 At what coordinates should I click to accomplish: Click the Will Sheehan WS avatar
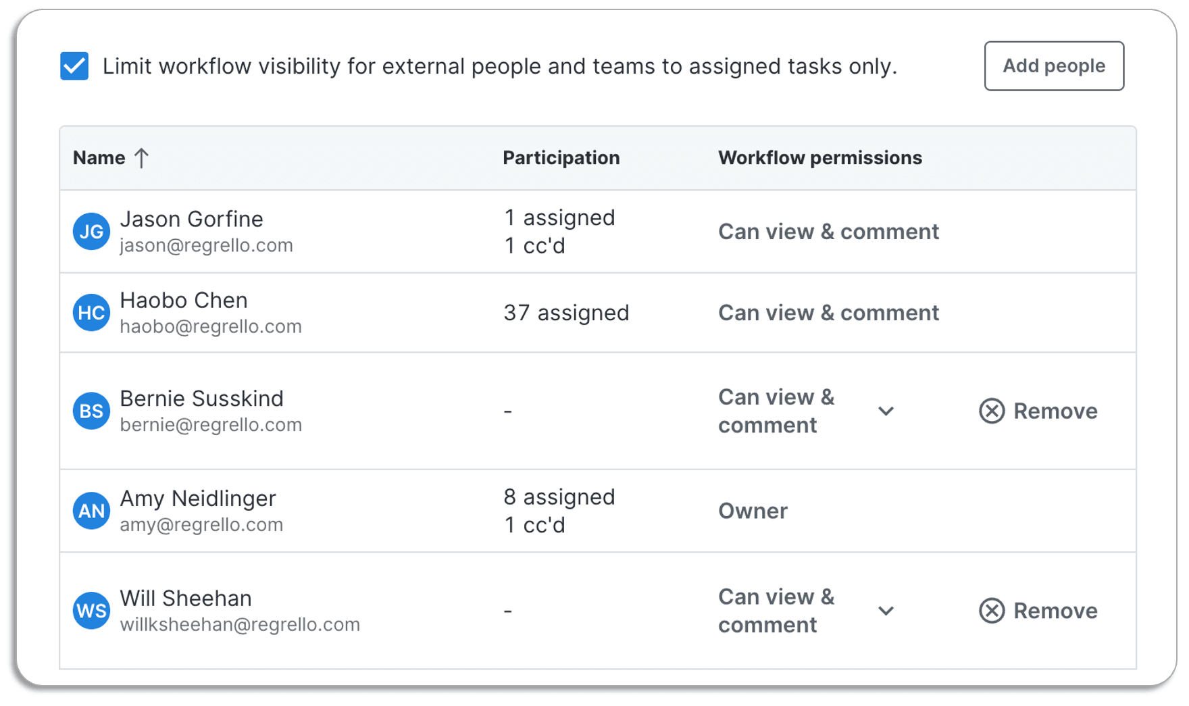point(91,611)
